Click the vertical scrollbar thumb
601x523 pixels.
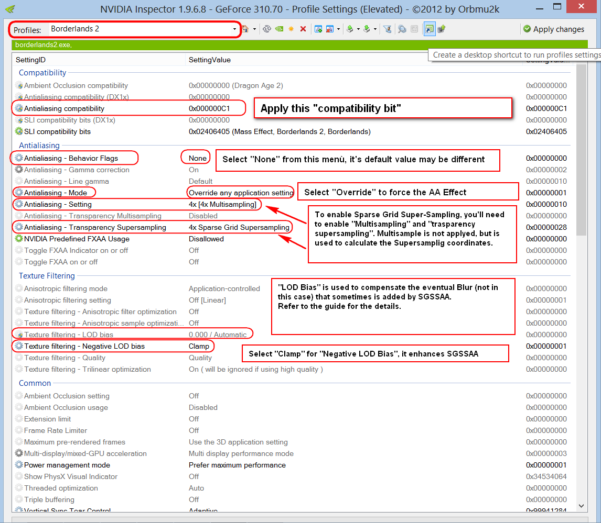point(582,150)
